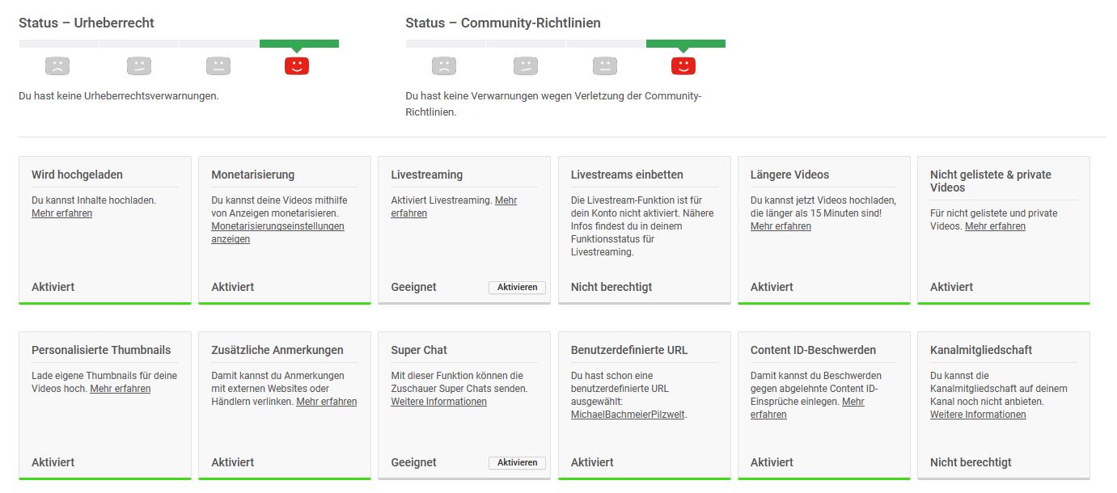Follow the MichaelBachmeierPilzwelt custom URL link
1117x493 pixels.
pos(628,415)
